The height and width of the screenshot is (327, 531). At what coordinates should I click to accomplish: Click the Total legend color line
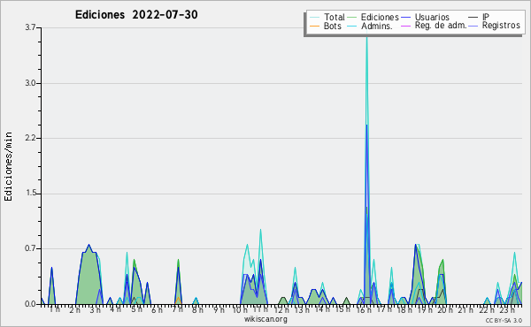314,18
